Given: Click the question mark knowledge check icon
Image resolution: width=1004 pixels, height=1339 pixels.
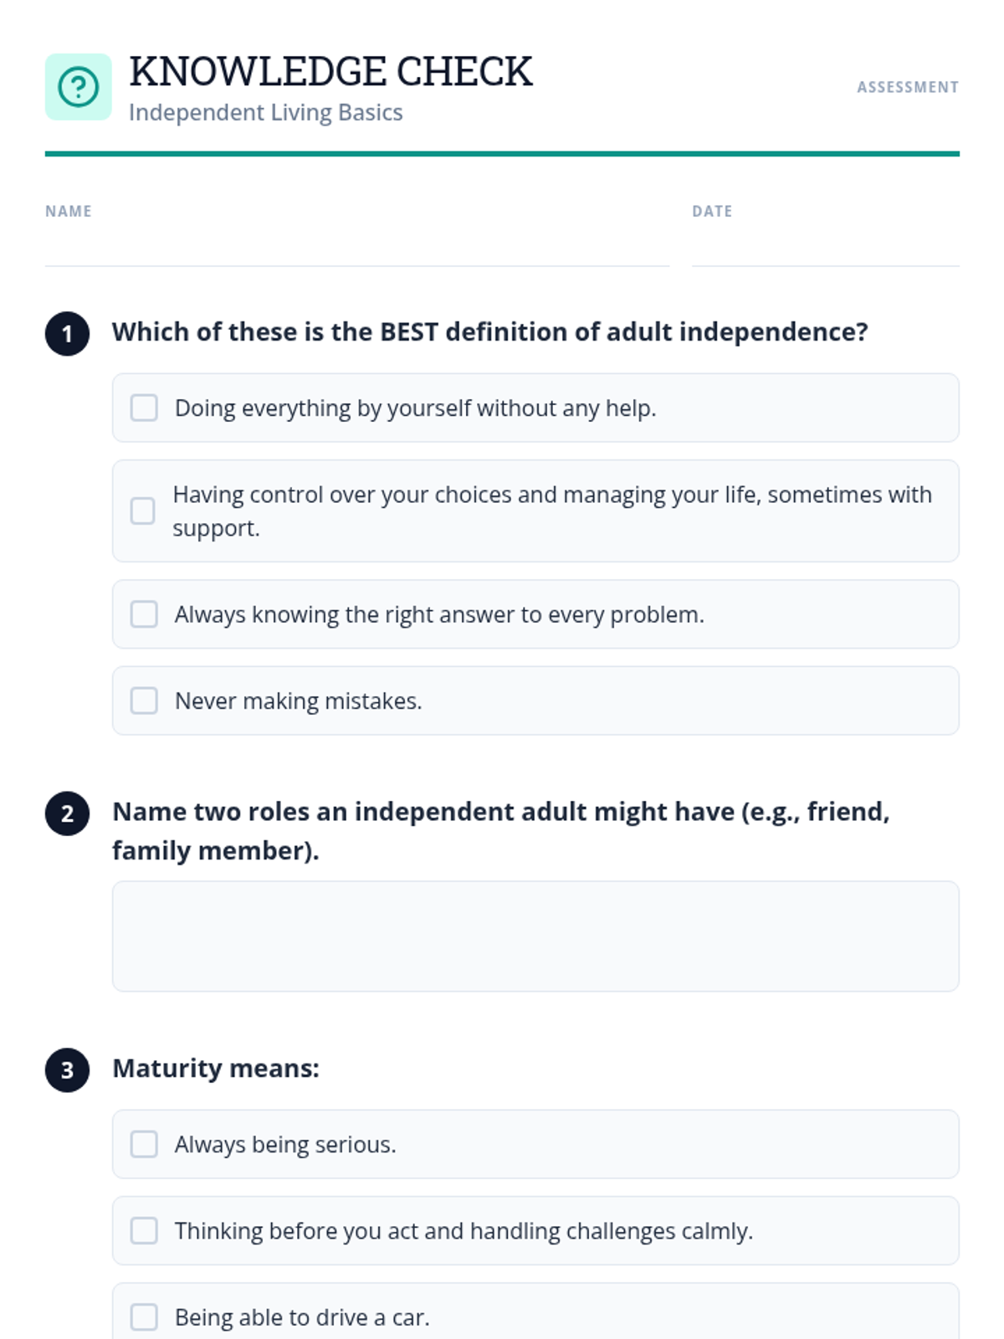Looking at the screenshot, I should coord(78,87).
